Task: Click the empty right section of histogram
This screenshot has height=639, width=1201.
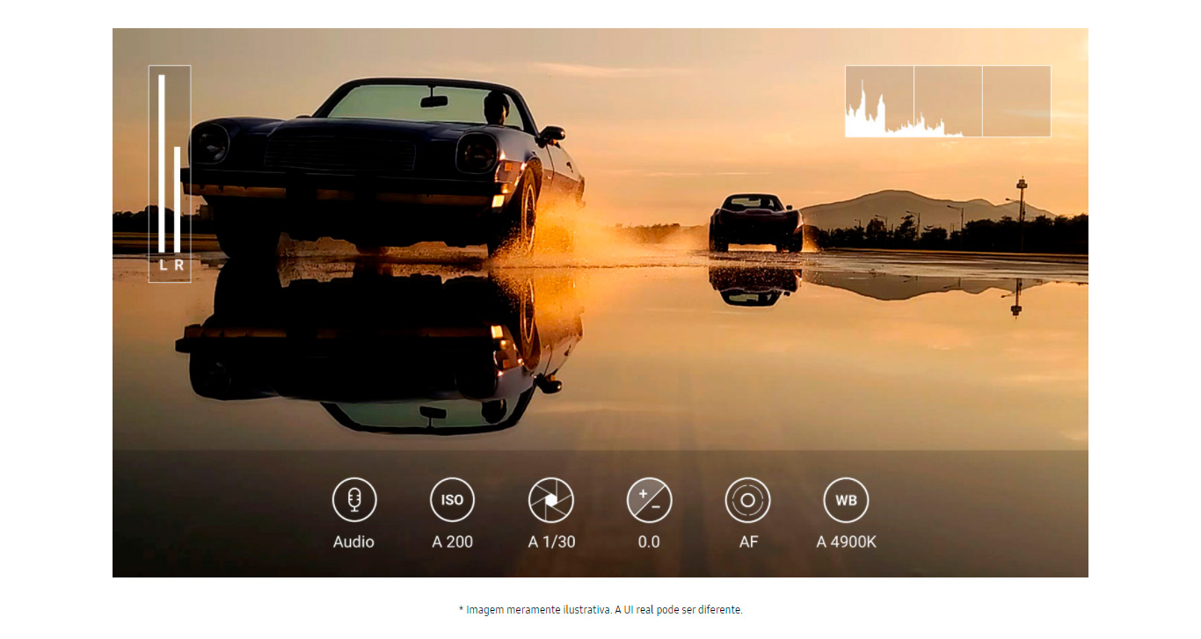Action: [1016, 101]
